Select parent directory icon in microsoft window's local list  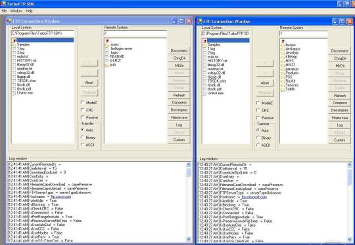coord(204,41)
